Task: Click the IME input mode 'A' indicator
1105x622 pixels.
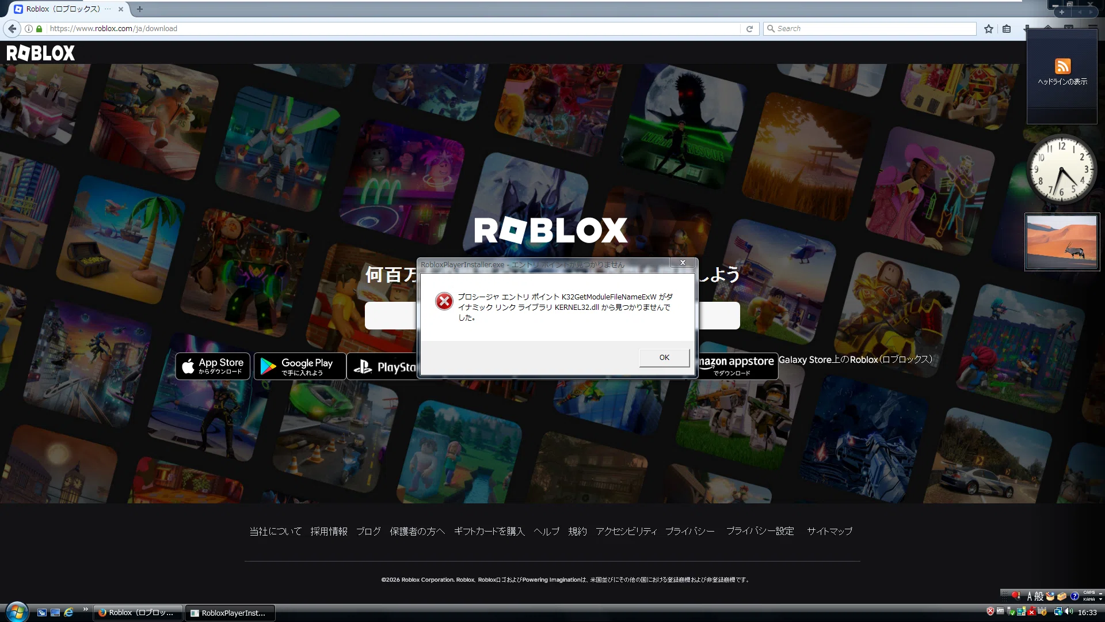Action: [1030, 596]
